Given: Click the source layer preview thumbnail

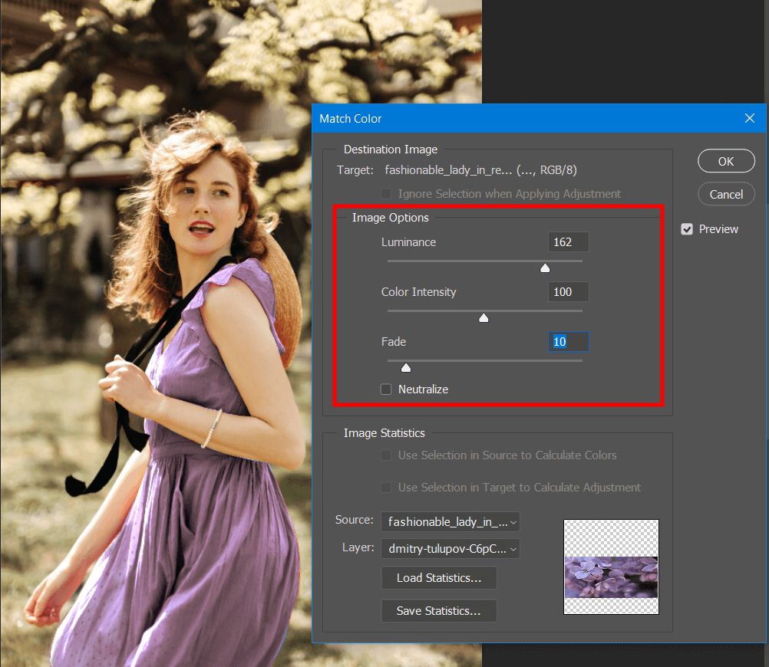Looking at the screenshot, I should pyautogui.click(x=611, y=567).
